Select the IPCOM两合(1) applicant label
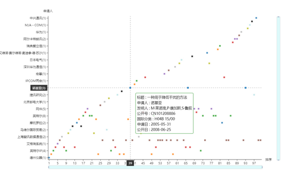 point(36,81)
